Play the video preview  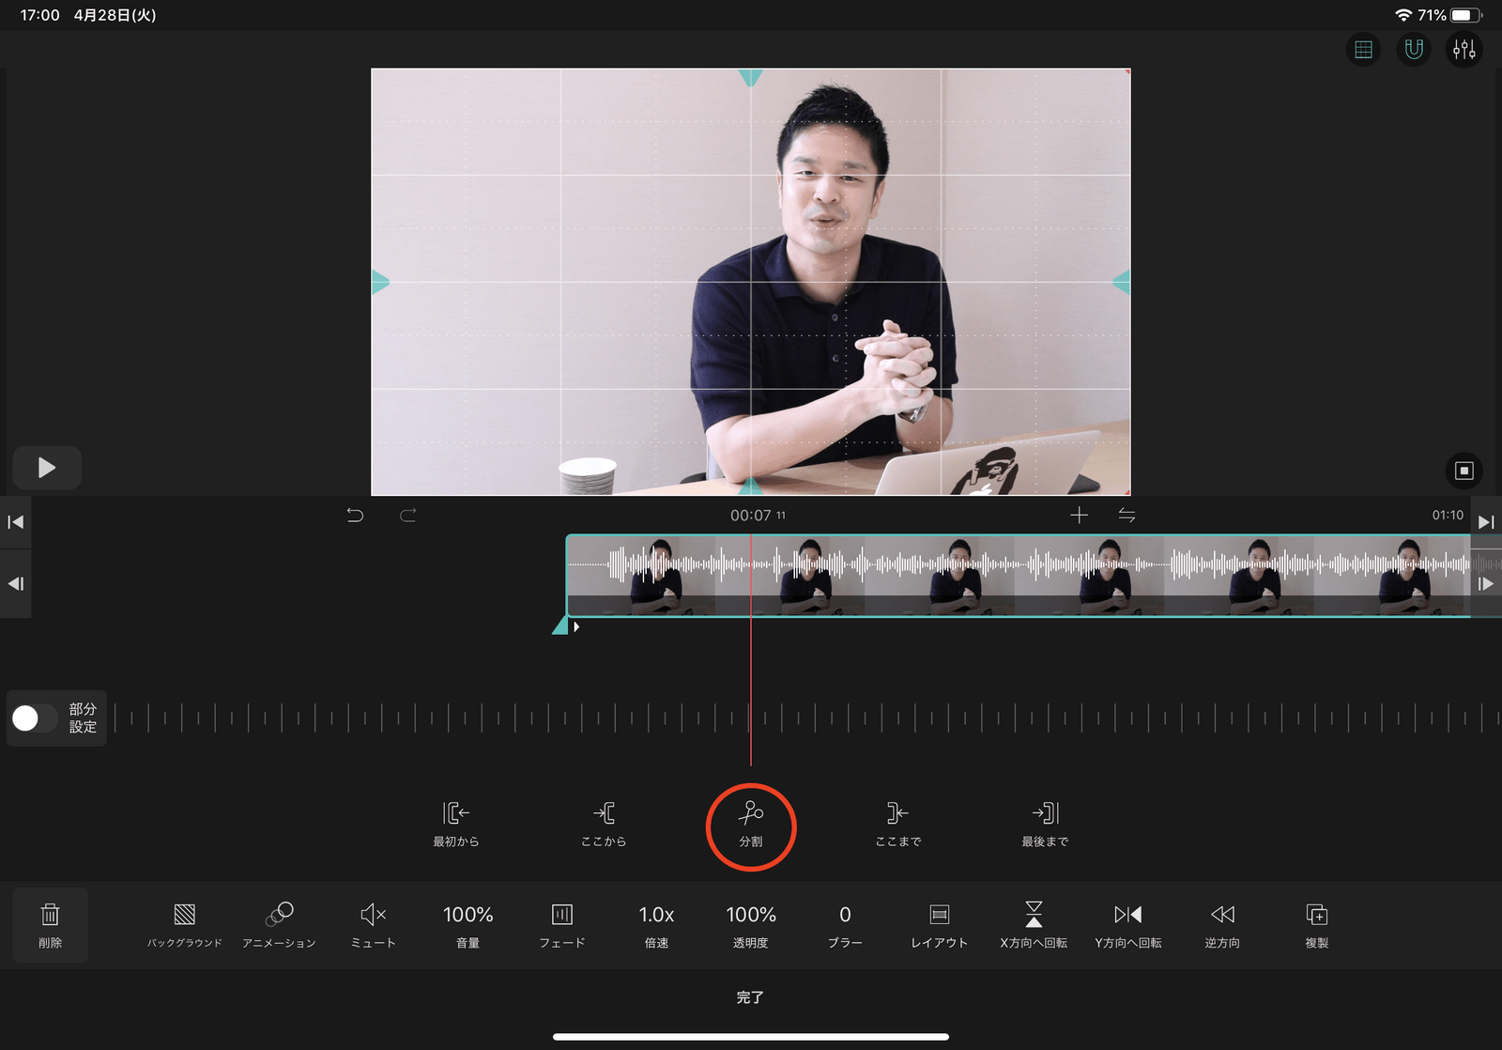[47, 468]
